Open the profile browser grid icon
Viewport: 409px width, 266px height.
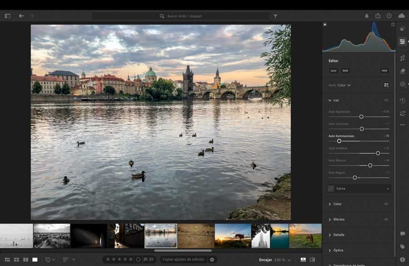pos(386,85)
